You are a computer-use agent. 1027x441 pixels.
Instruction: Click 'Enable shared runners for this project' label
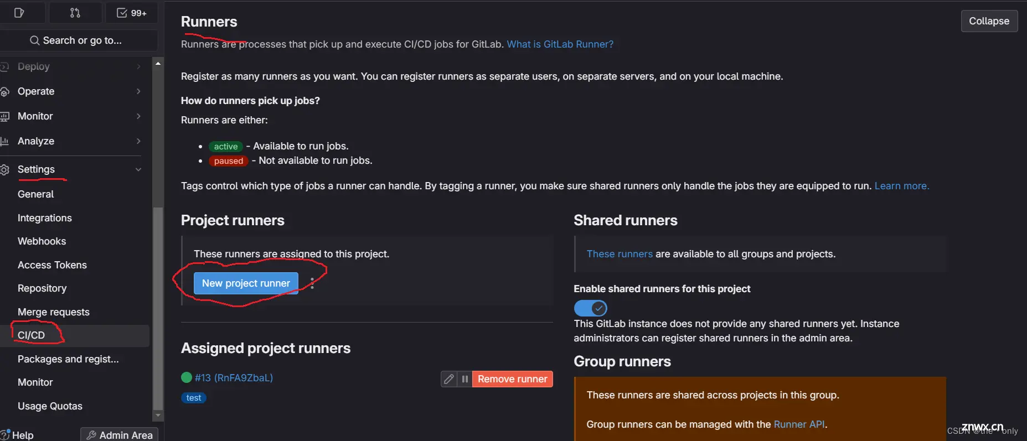pyautogui.click(x=662, y=289)
